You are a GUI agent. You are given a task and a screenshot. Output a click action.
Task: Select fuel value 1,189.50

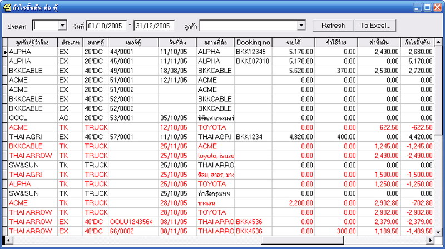point(379,231)
